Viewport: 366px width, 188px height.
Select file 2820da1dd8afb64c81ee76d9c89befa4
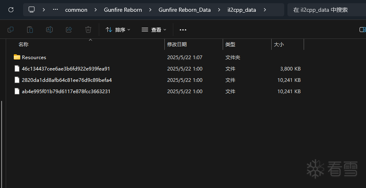tap(67, 80)
